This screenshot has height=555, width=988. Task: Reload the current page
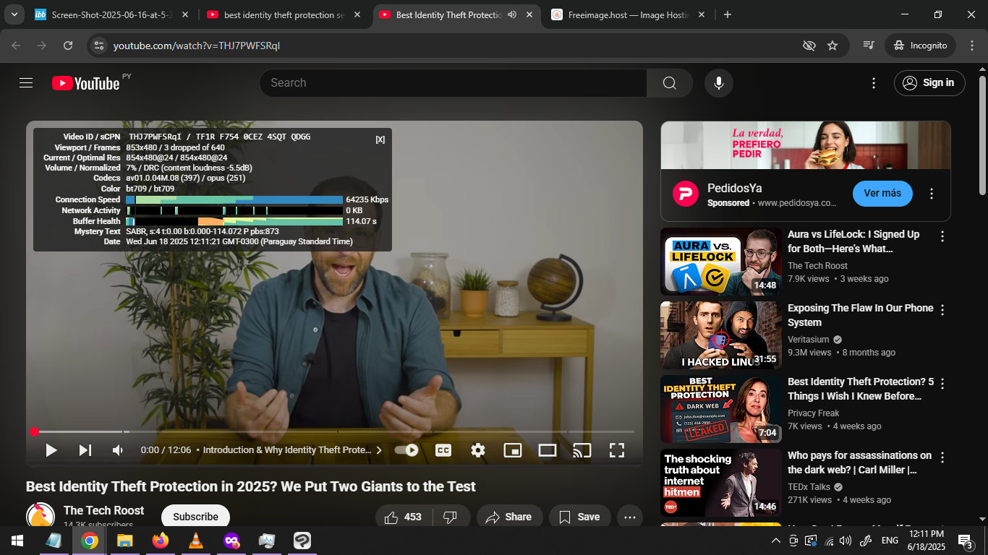click(x=68, y=46)
